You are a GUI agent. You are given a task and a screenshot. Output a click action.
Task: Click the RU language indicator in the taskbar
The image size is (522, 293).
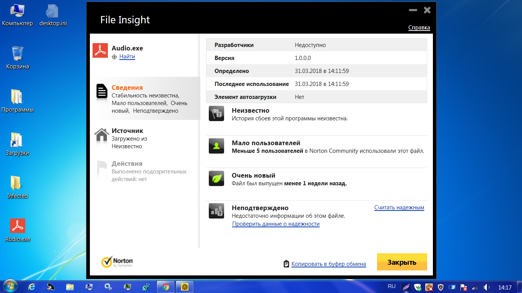(392, 287)
